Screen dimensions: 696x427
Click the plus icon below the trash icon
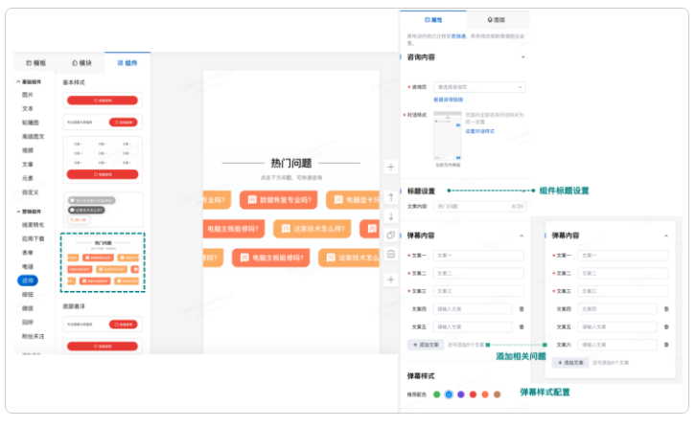pos(391,280)
